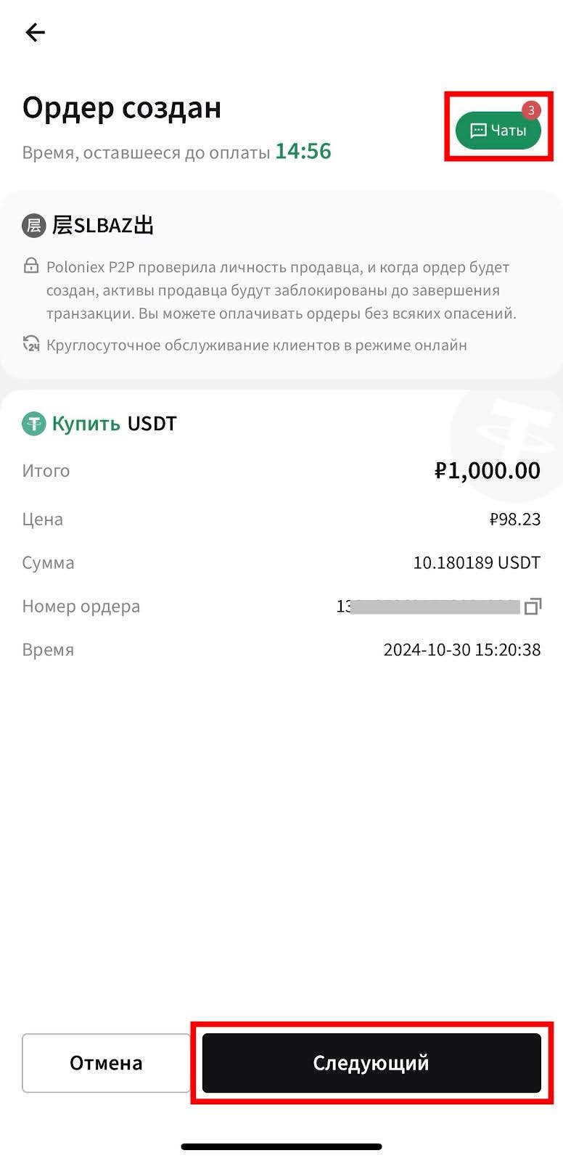Tap the lock security icon
Viewport: 563px width, 1161px height.
click(31, 266)
